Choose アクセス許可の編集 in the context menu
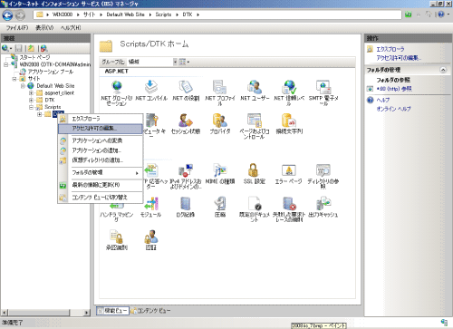453x329 pixels. pos(101,129)
